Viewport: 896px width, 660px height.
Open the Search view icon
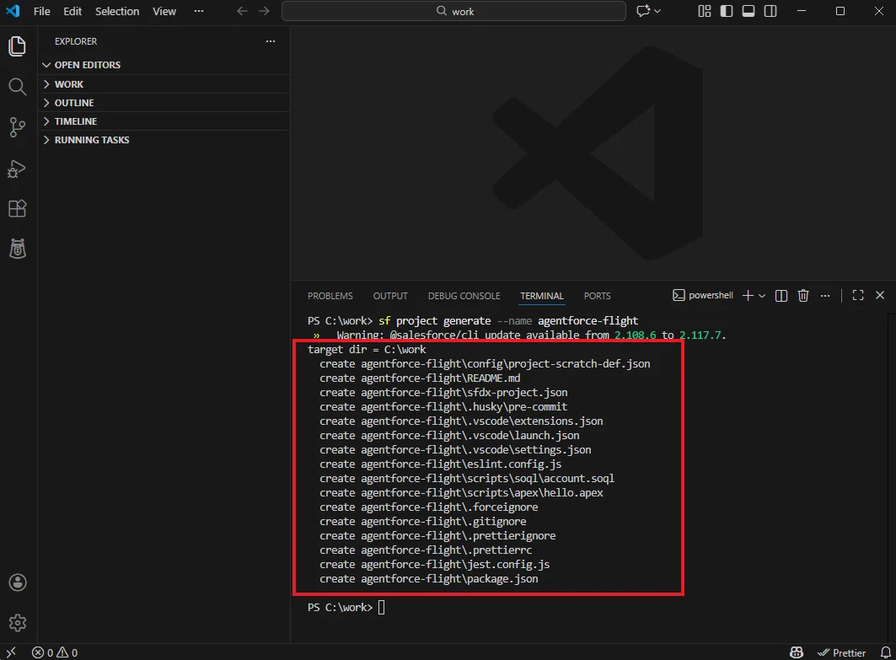point(18,87)
